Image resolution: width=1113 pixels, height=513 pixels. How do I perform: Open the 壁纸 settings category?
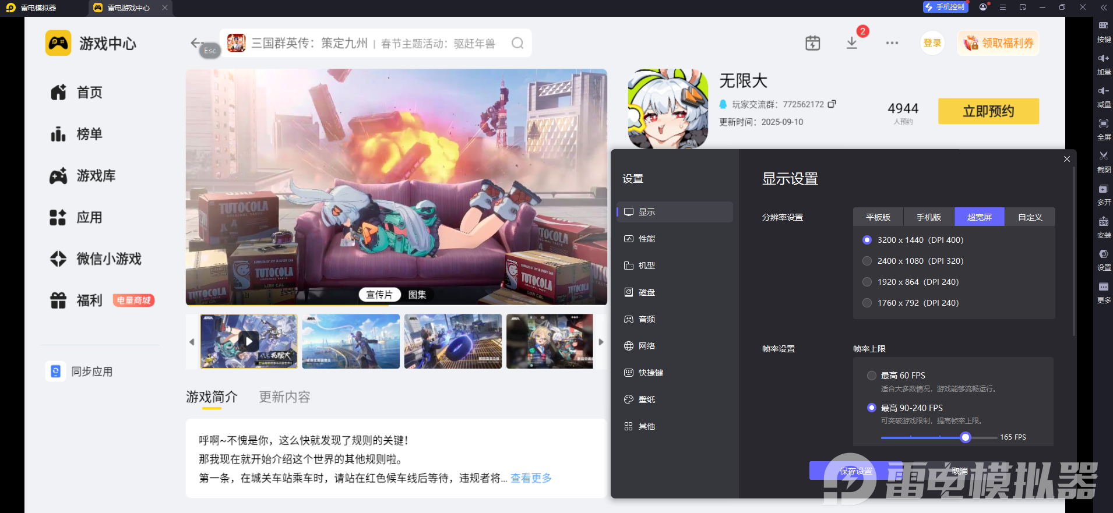pos(675,399)
